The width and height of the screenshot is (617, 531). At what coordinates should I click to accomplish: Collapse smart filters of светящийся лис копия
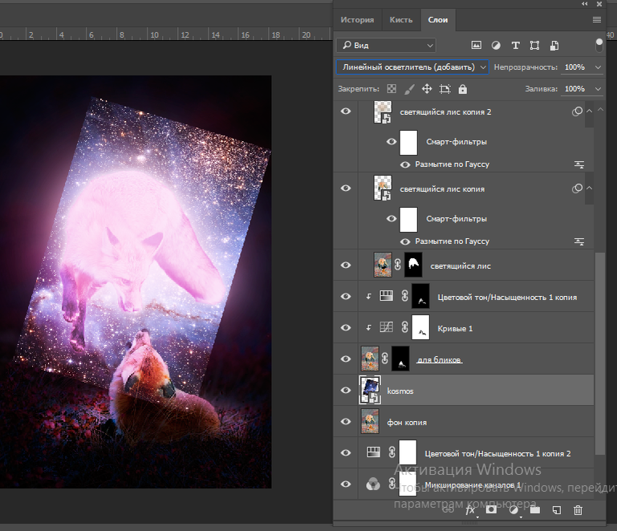589,188
